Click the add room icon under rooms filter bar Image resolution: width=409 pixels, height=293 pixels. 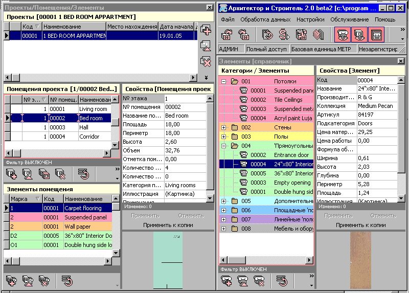pyautogui.click(x=11, y=175)
